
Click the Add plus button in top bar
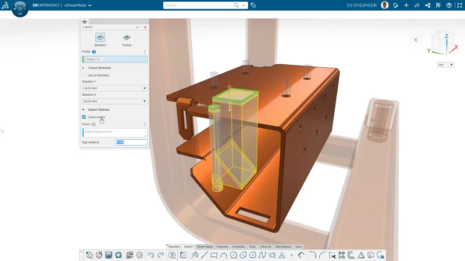click(406, 5)
